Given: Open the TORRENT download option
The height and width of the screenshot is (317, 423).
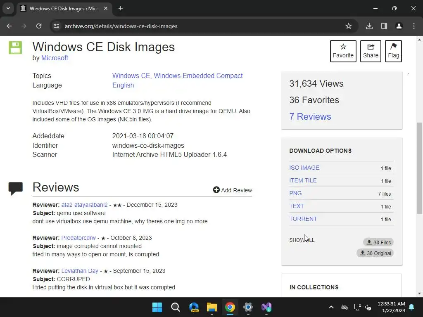Looking at the screenshot, I should [303, 219].
